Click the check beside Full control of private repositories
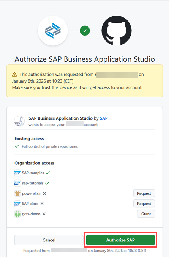 point(17,146)
